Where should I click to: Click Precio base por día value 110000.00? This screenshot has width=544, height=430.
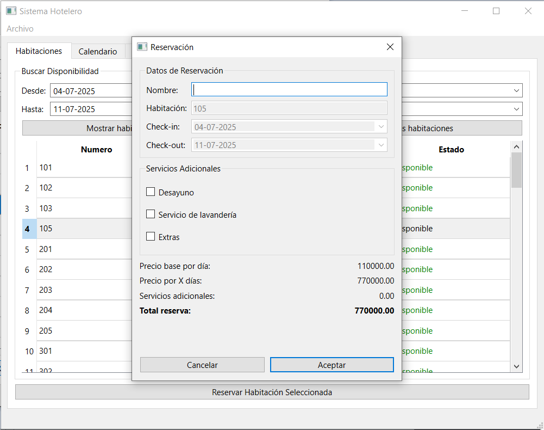376,266
